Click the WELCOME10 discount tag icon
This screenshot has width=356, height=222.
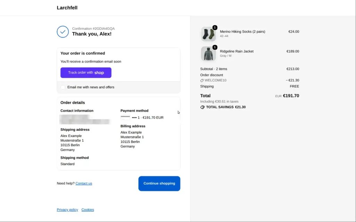click(202, 80)
